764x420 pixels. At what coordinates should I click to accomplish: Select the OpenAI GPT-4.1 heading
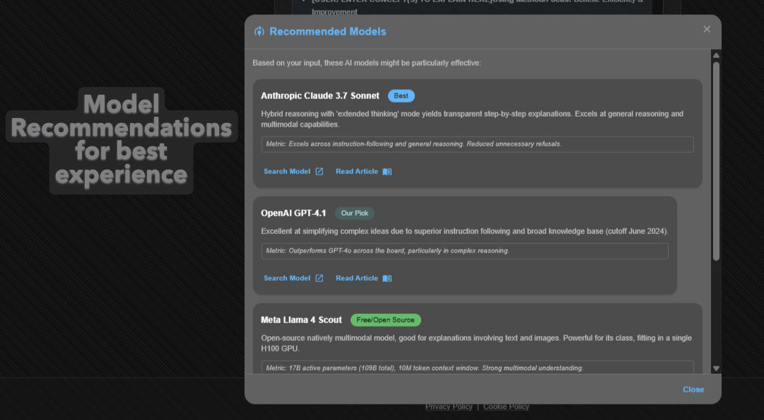(293, 213)
